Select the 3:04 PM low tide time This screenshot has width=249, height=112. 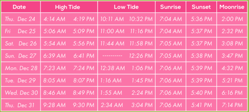pyautogui.click(x=142, y=105)
